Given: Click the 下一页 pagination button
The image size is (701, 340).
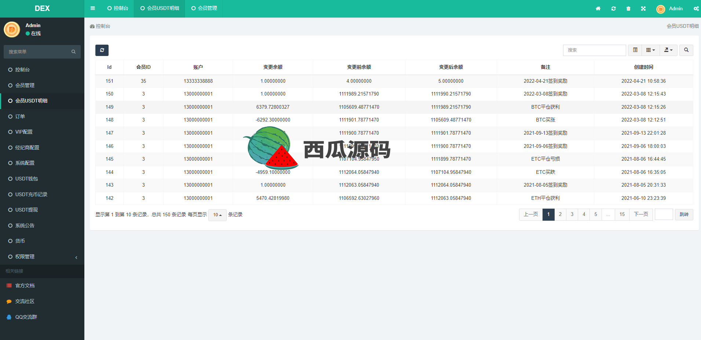Looking at the screenshot, I should [641, 214].
